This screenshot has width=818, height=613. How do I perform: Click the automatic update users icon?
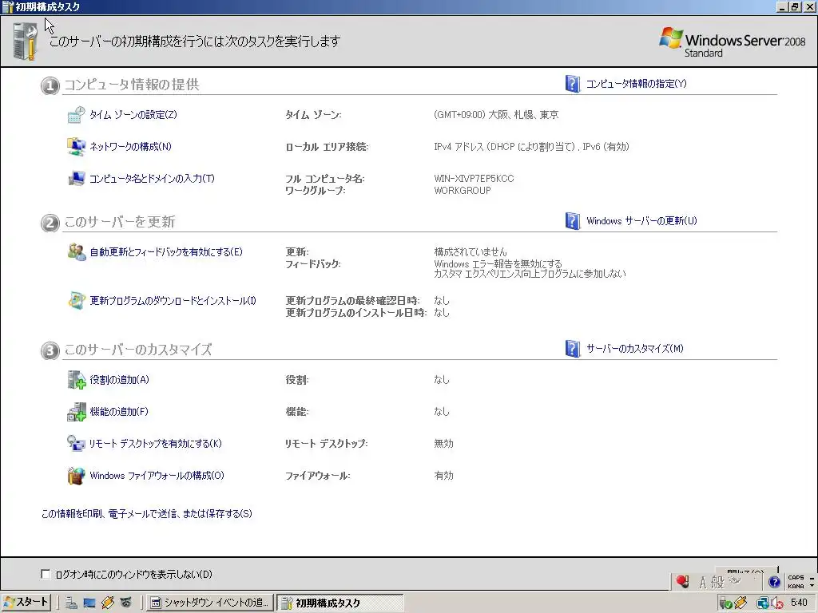pyautogui.click(x=77, y=251)
